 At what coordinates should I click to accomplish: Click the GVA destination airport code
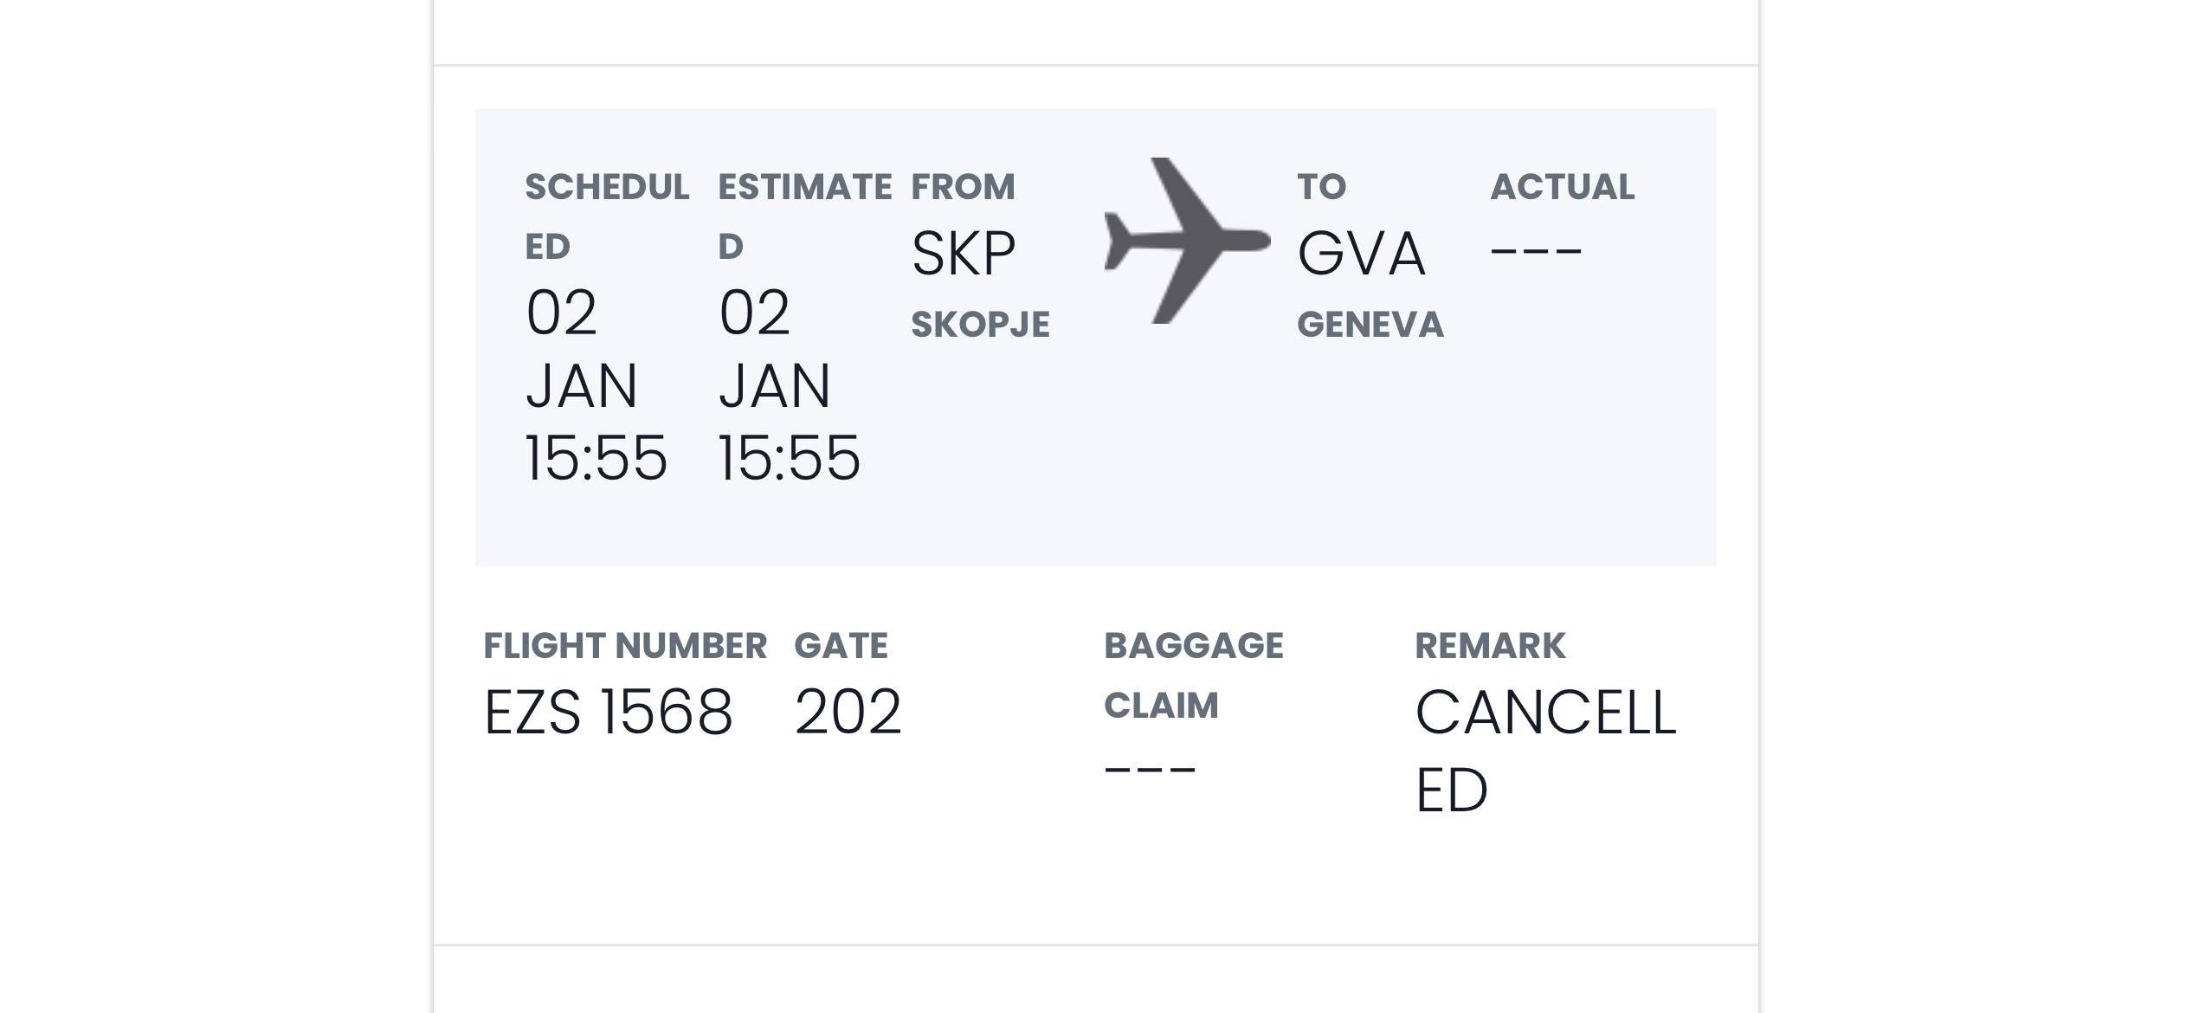pyautogui.click(x=1361, y=254)
